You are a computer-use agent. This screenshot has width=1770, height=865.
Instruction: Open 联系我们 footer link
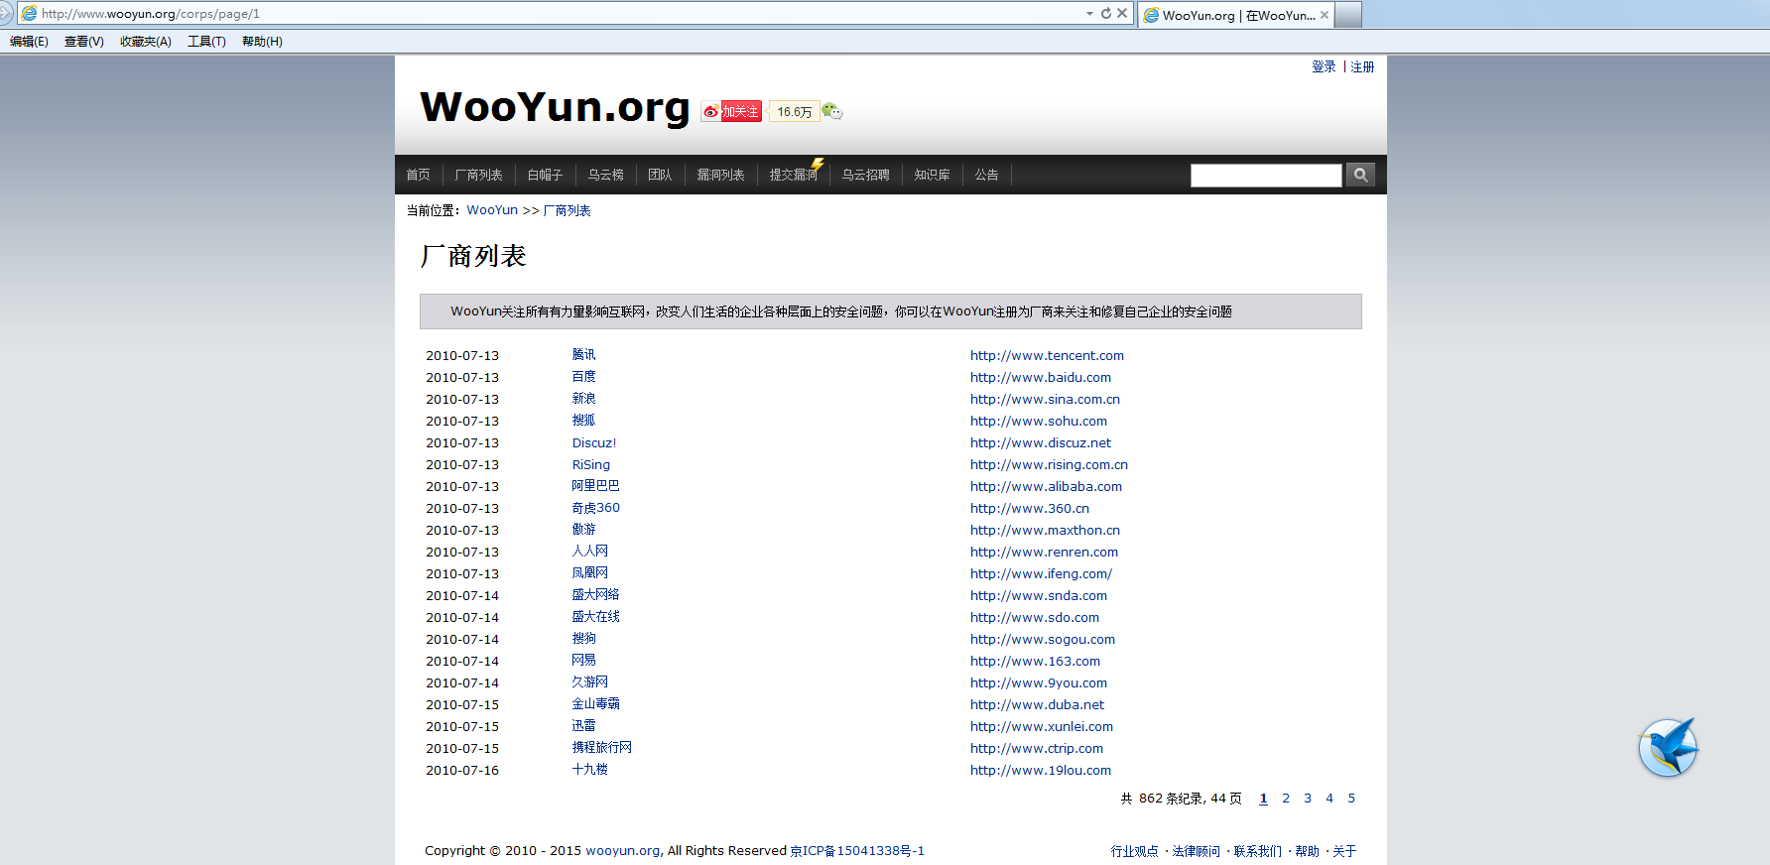point(1257,851)
